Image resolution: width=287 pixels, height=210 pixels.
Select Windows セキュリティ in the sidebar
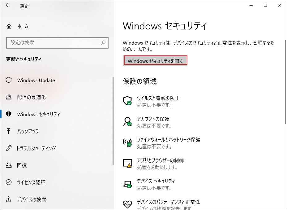point(38,114)
